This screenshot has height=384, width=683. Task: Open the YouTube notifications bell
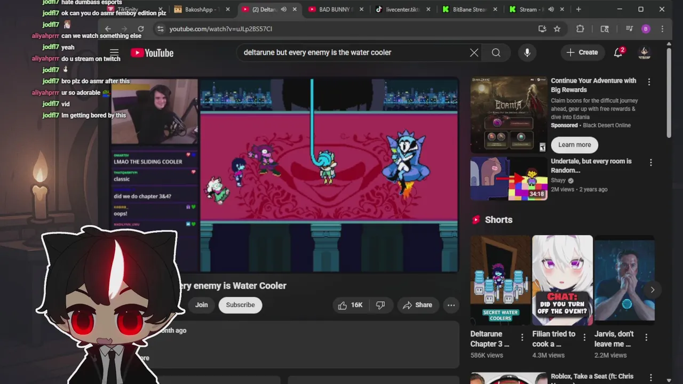618,52
